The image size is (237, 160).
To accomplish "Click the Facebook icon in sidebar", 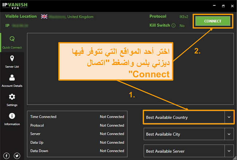I will click(x=6, y=156).
